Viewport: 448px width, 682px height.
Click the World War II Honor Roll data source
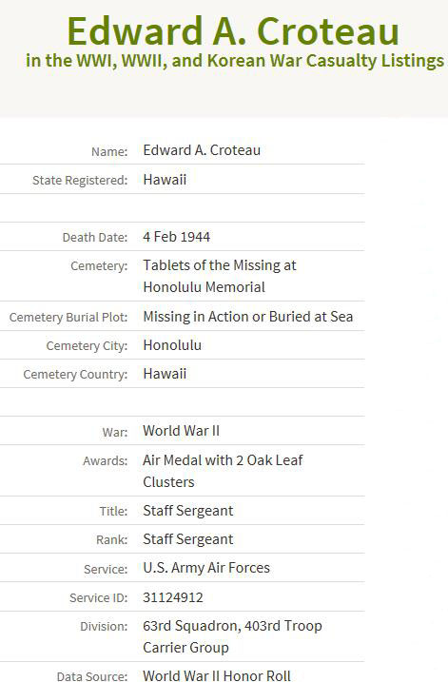click(x=217, y=675)
